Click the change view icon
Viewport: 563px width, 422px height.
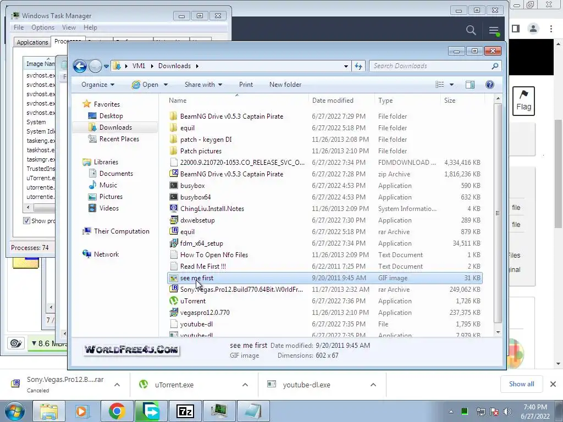tap(440, 85)
